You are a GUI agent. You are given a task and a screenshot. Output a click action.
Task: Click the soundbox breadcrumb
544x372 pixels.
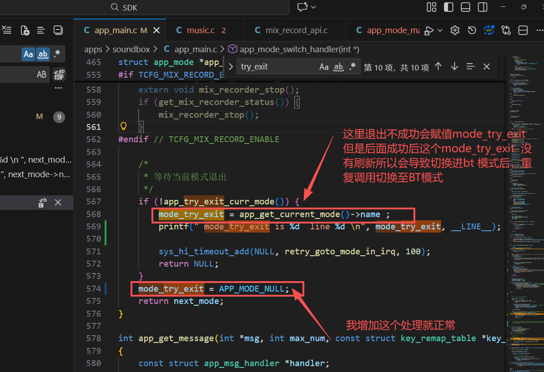(131, 49)
